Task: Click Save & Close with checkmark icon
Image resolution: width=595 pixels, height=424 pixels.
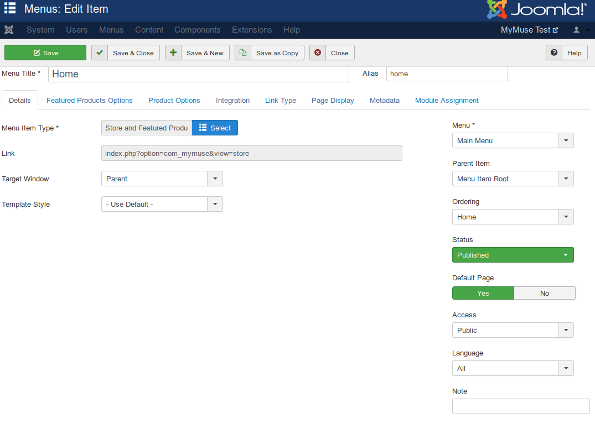Action: pyautogui.click(x=126, y=53)
